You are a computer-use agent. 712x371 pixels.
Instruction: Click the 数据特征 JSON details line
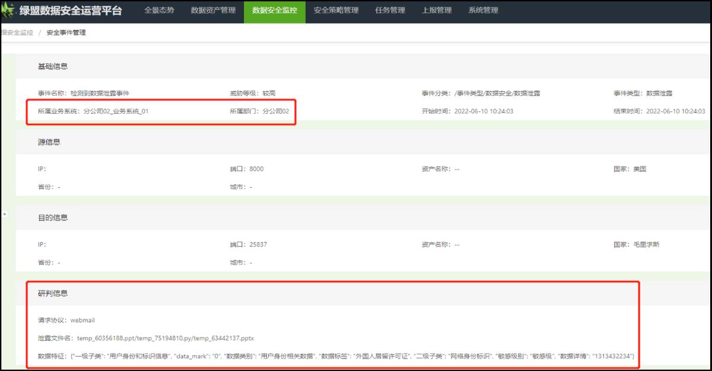tap(336, 356)
